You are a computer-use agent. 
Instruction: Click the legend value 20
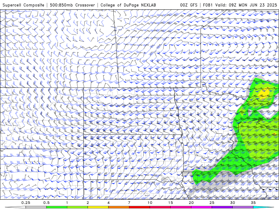[191, 203]
